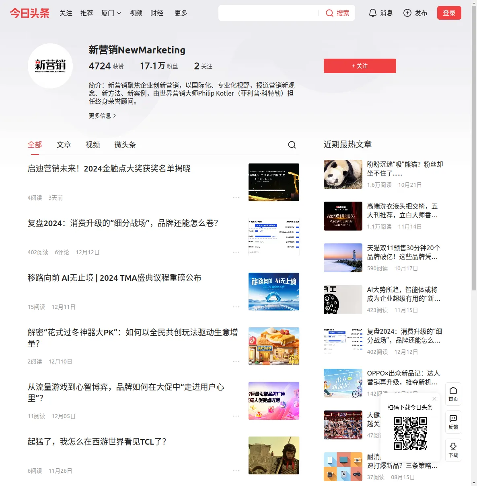
Task: Open more options for 花式过冬神器 article
Action: pos(236,361)
